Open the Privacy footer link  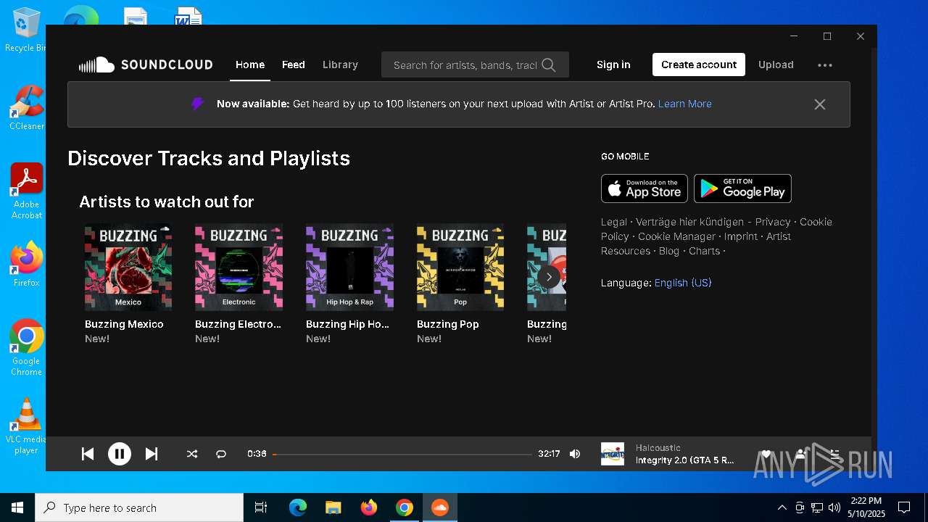(x=773, y=222)
